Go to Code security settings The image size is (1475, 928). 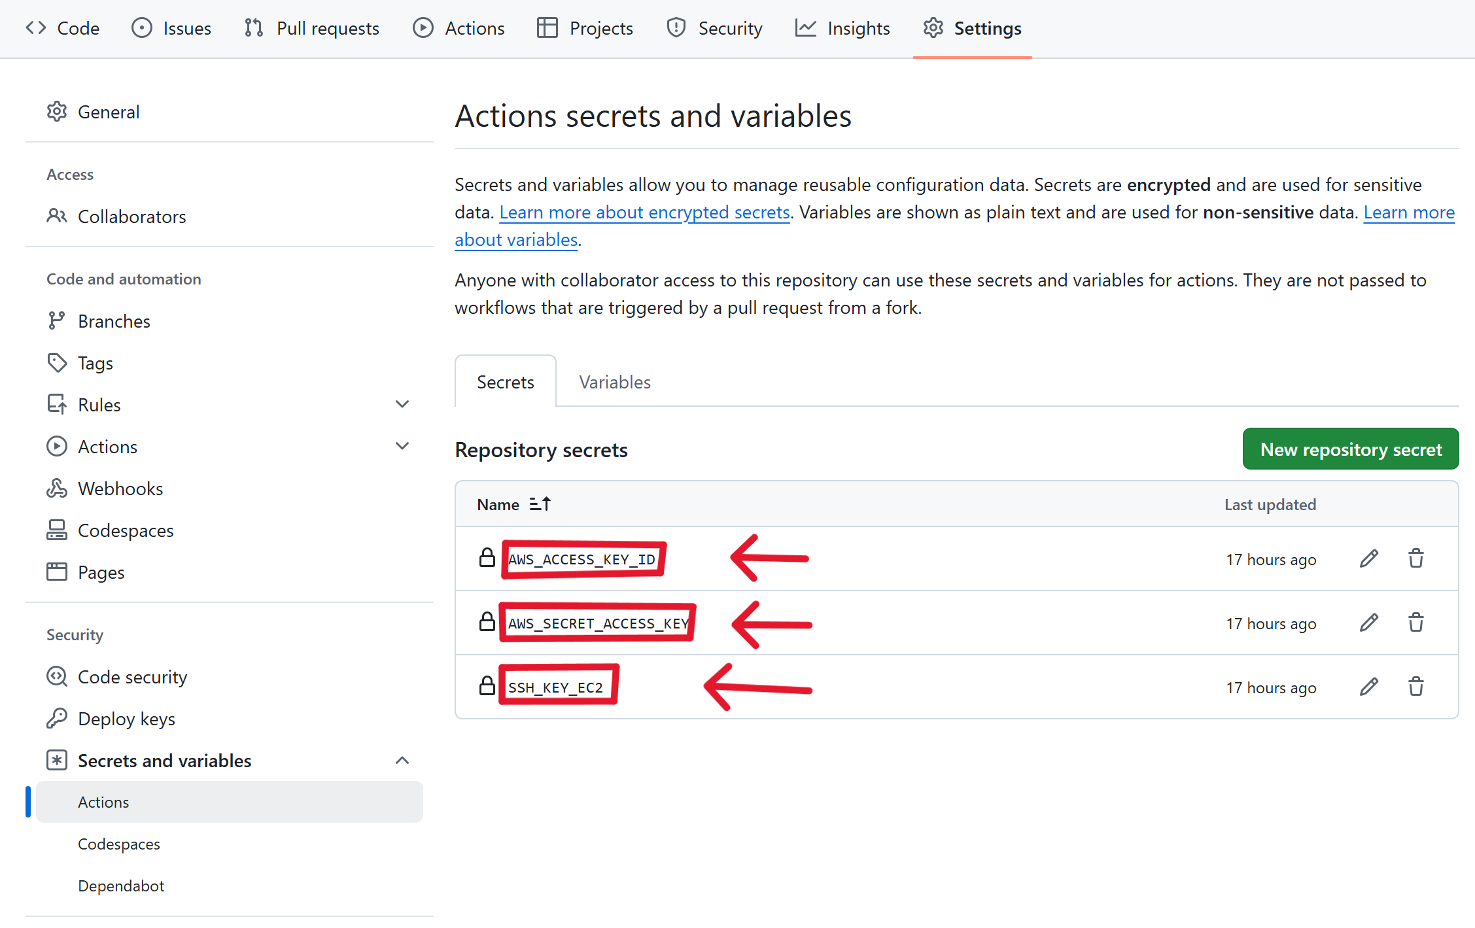pos(131,677)
